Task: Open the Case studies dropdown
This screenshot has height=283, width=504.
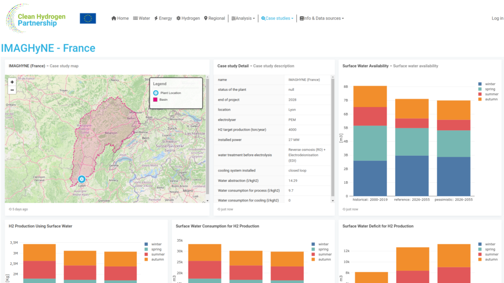Action: [x=277, y=18]
